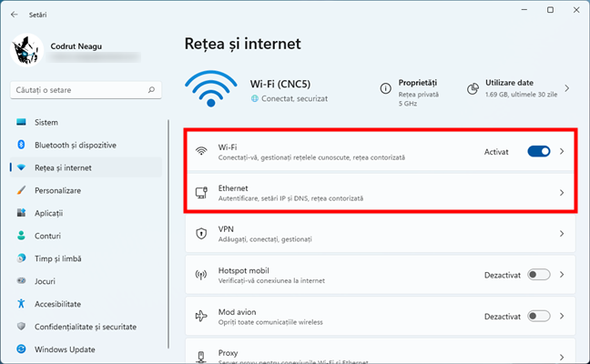Viewport: 590px width, 364px height.
Task: Open Jocuri settings category
Action: pyautogui.click(x=86, y=281)
